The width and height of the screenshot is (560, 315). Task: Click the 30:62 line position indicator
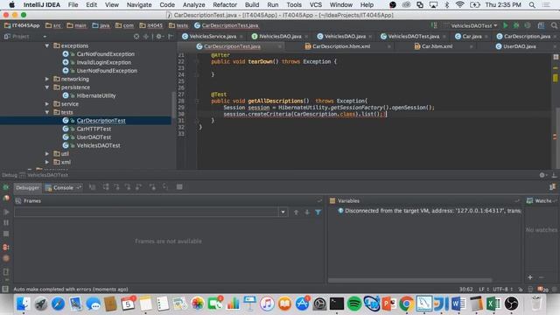(465, 290)
